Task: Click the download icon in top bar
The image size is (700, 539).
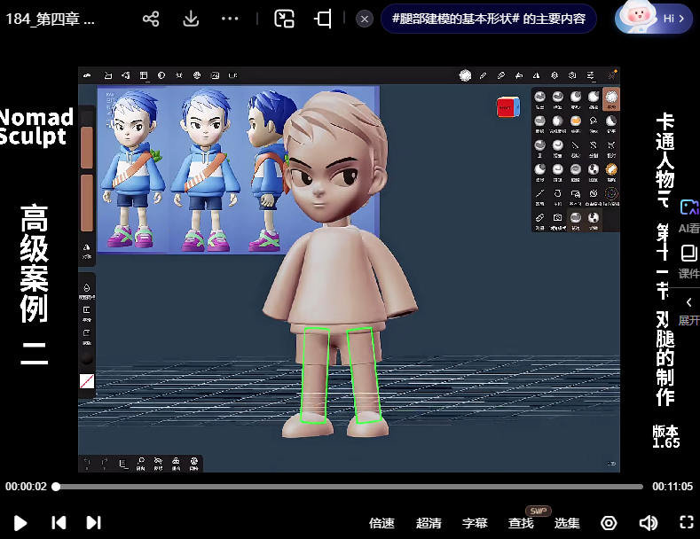Action: coord(191,19)
